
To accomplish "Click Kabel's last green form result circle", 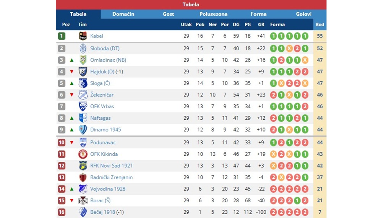I will [x=305, y=36].
